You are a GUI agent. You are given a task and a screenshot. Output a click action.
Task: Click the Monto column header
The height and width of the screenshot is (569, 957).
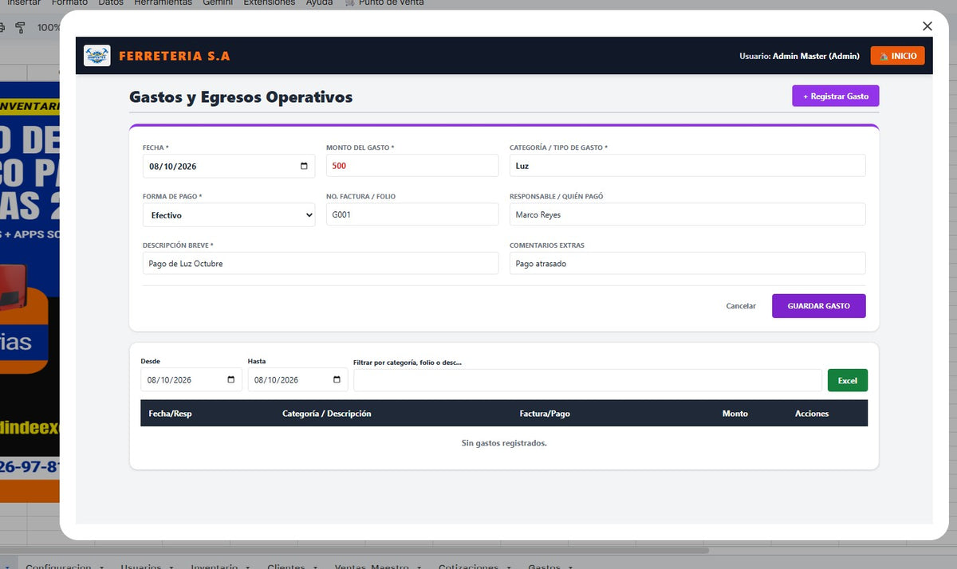[x=735, y=414]
